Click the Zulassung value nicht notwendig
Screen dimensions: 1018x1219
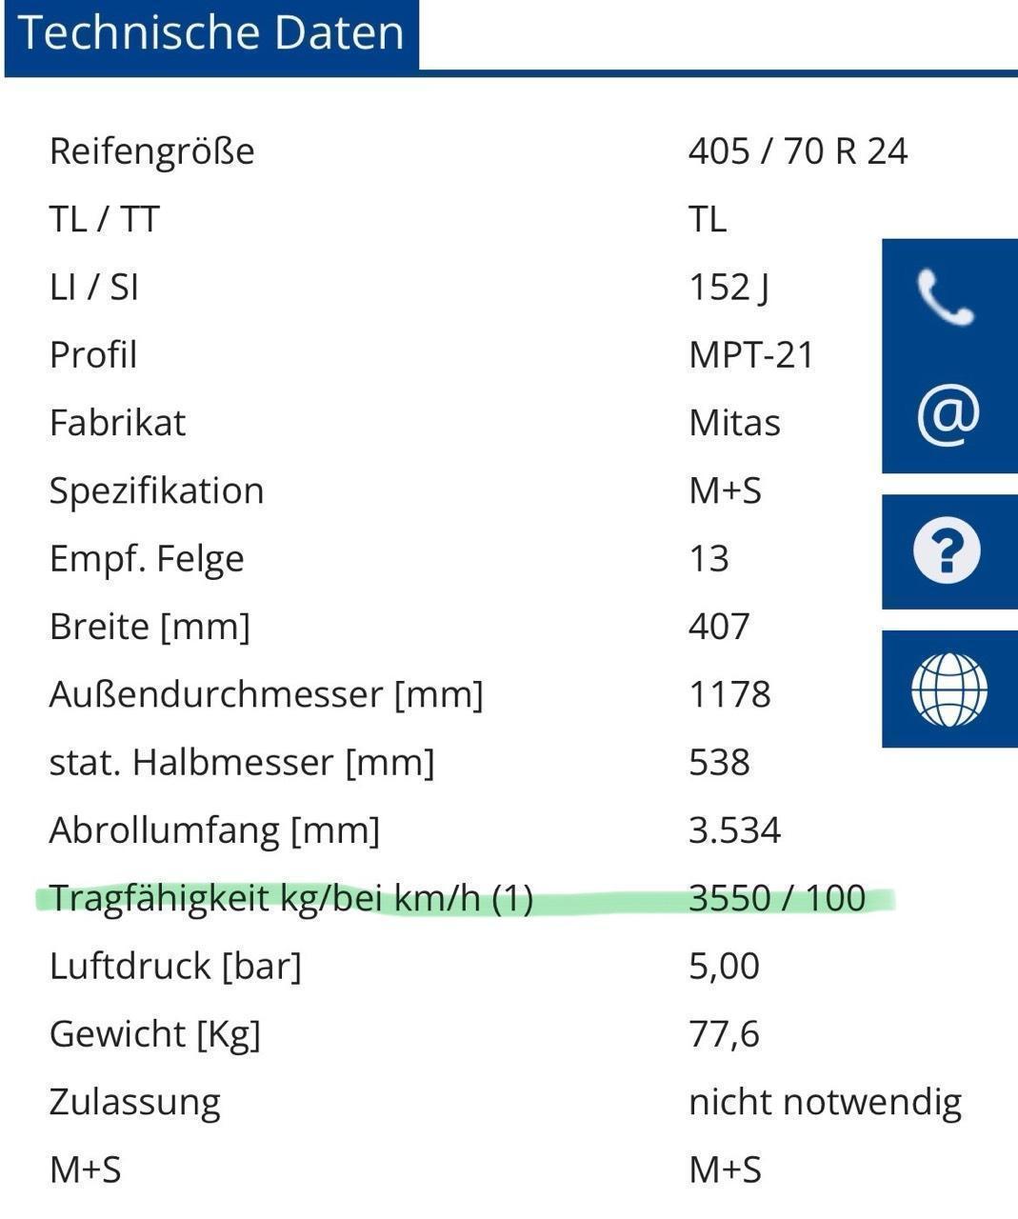click(825, 1102)
